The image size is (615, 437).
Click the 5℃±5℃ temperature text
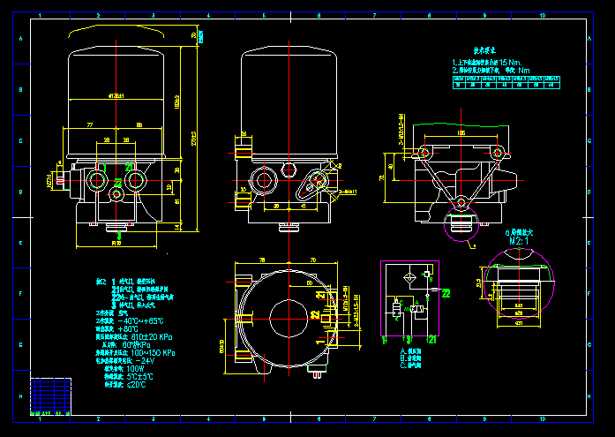click(139, 377)
